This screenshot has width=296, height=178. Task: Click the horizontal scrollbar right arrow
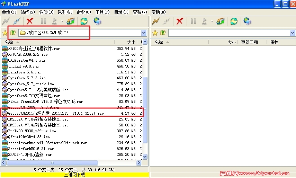[139, 162]
